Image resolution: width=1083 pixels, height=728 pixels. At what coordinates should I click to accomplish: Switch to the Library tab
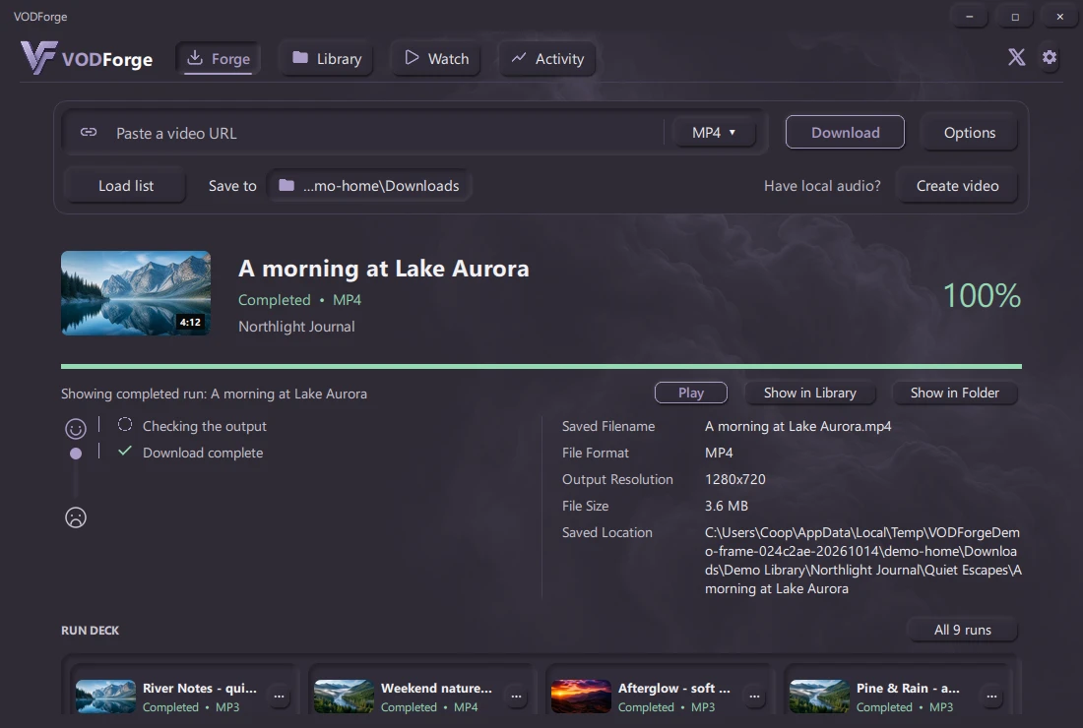coord(327,59)
